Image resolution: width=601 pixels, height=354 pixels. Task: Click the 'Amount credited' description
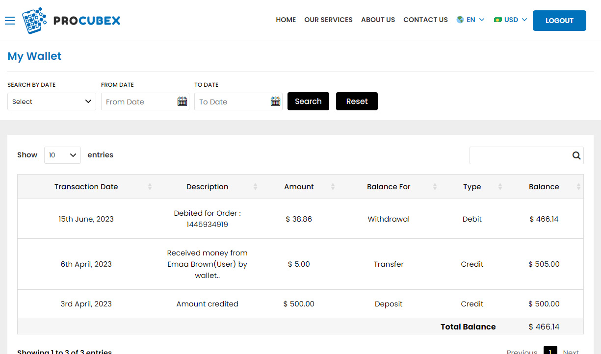click(x=208, y=304)
